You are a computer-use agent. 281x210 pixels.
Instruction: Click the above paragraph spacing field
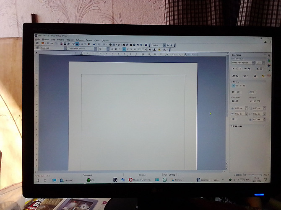pos(240,108)
